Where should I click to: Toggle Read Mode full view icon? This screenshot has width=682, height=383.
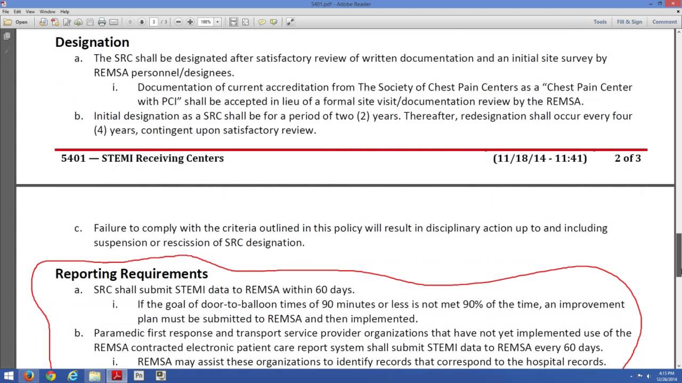290,22
